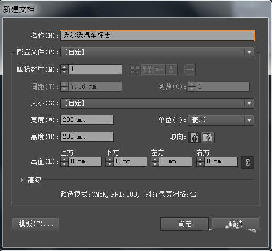Choose the arrange by column icon
Viewport: 272px width, 251px height.
coord(171,70)
